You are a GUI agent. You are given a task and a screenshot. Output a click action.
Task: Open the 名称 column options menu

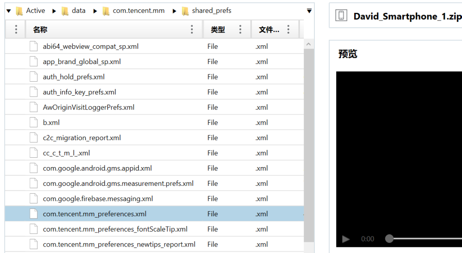192,29
